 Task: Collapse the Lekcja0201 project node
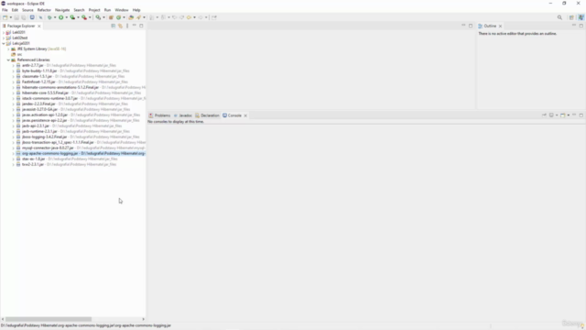pyautogui.click(x=4, y=43)
